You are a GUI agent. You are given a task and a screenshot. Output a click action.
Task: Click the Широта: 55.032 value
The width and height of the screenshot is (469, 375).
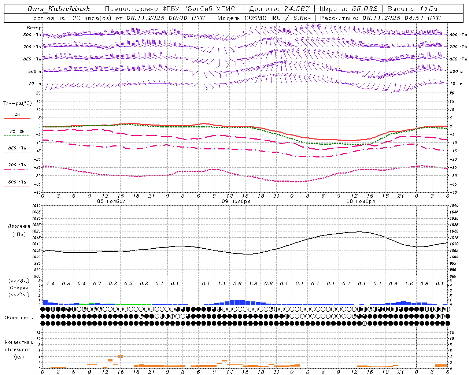(348, 9)
